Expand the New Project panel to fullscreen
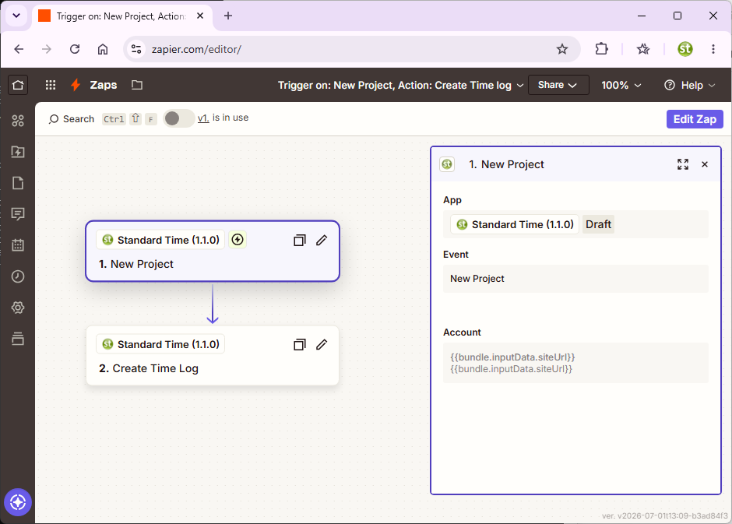The image size is (732, 524). 682,164
